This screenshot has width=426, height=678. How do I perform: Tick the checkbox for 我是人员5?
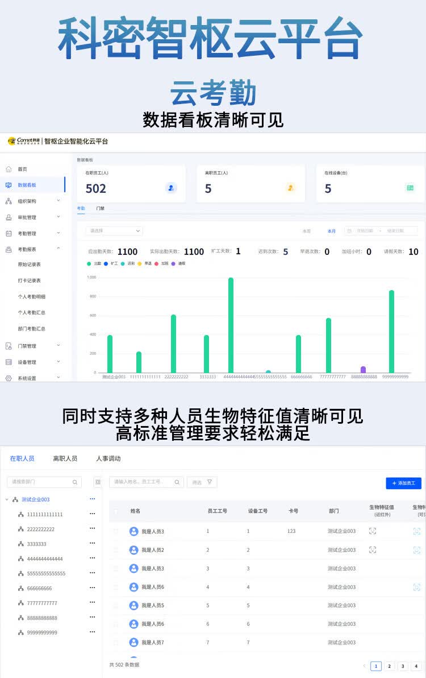116,605
